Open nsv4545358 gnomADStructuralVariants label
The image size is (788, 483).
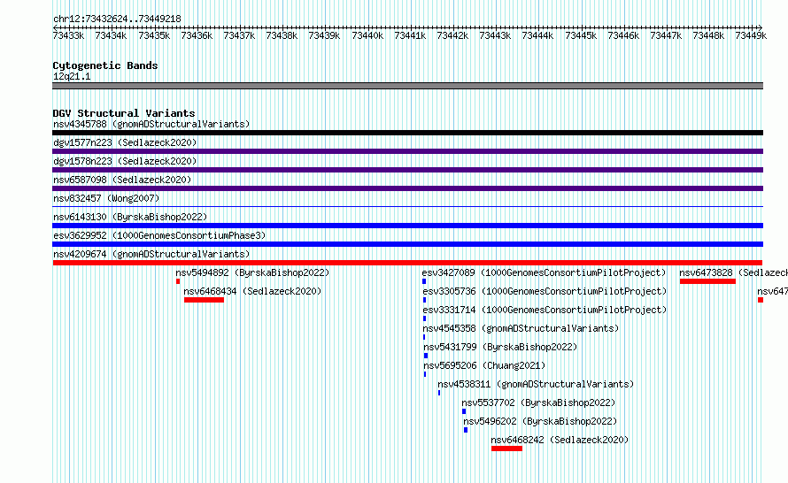coord(521,328)
